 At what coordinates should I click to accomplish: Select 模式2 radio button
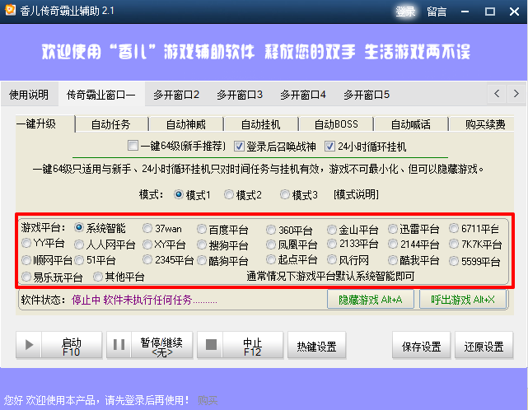(228, 195)
